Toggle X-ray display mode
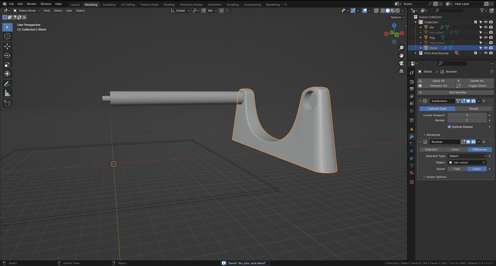Screen dimensions: 496x266 click(x=376, y=11)
